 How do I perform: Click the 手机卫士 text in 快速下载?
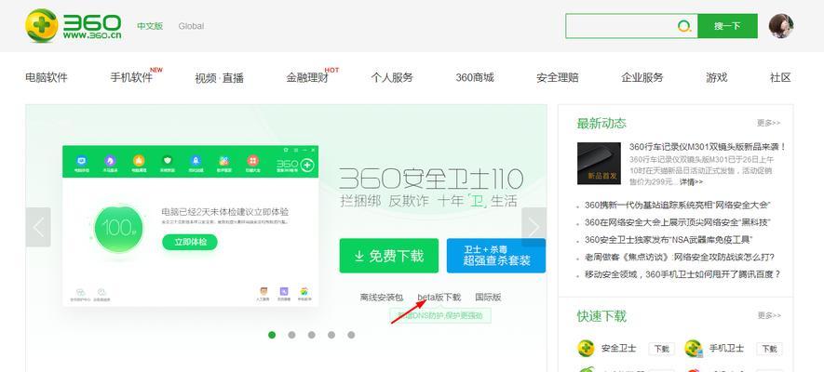coord(727,349)
